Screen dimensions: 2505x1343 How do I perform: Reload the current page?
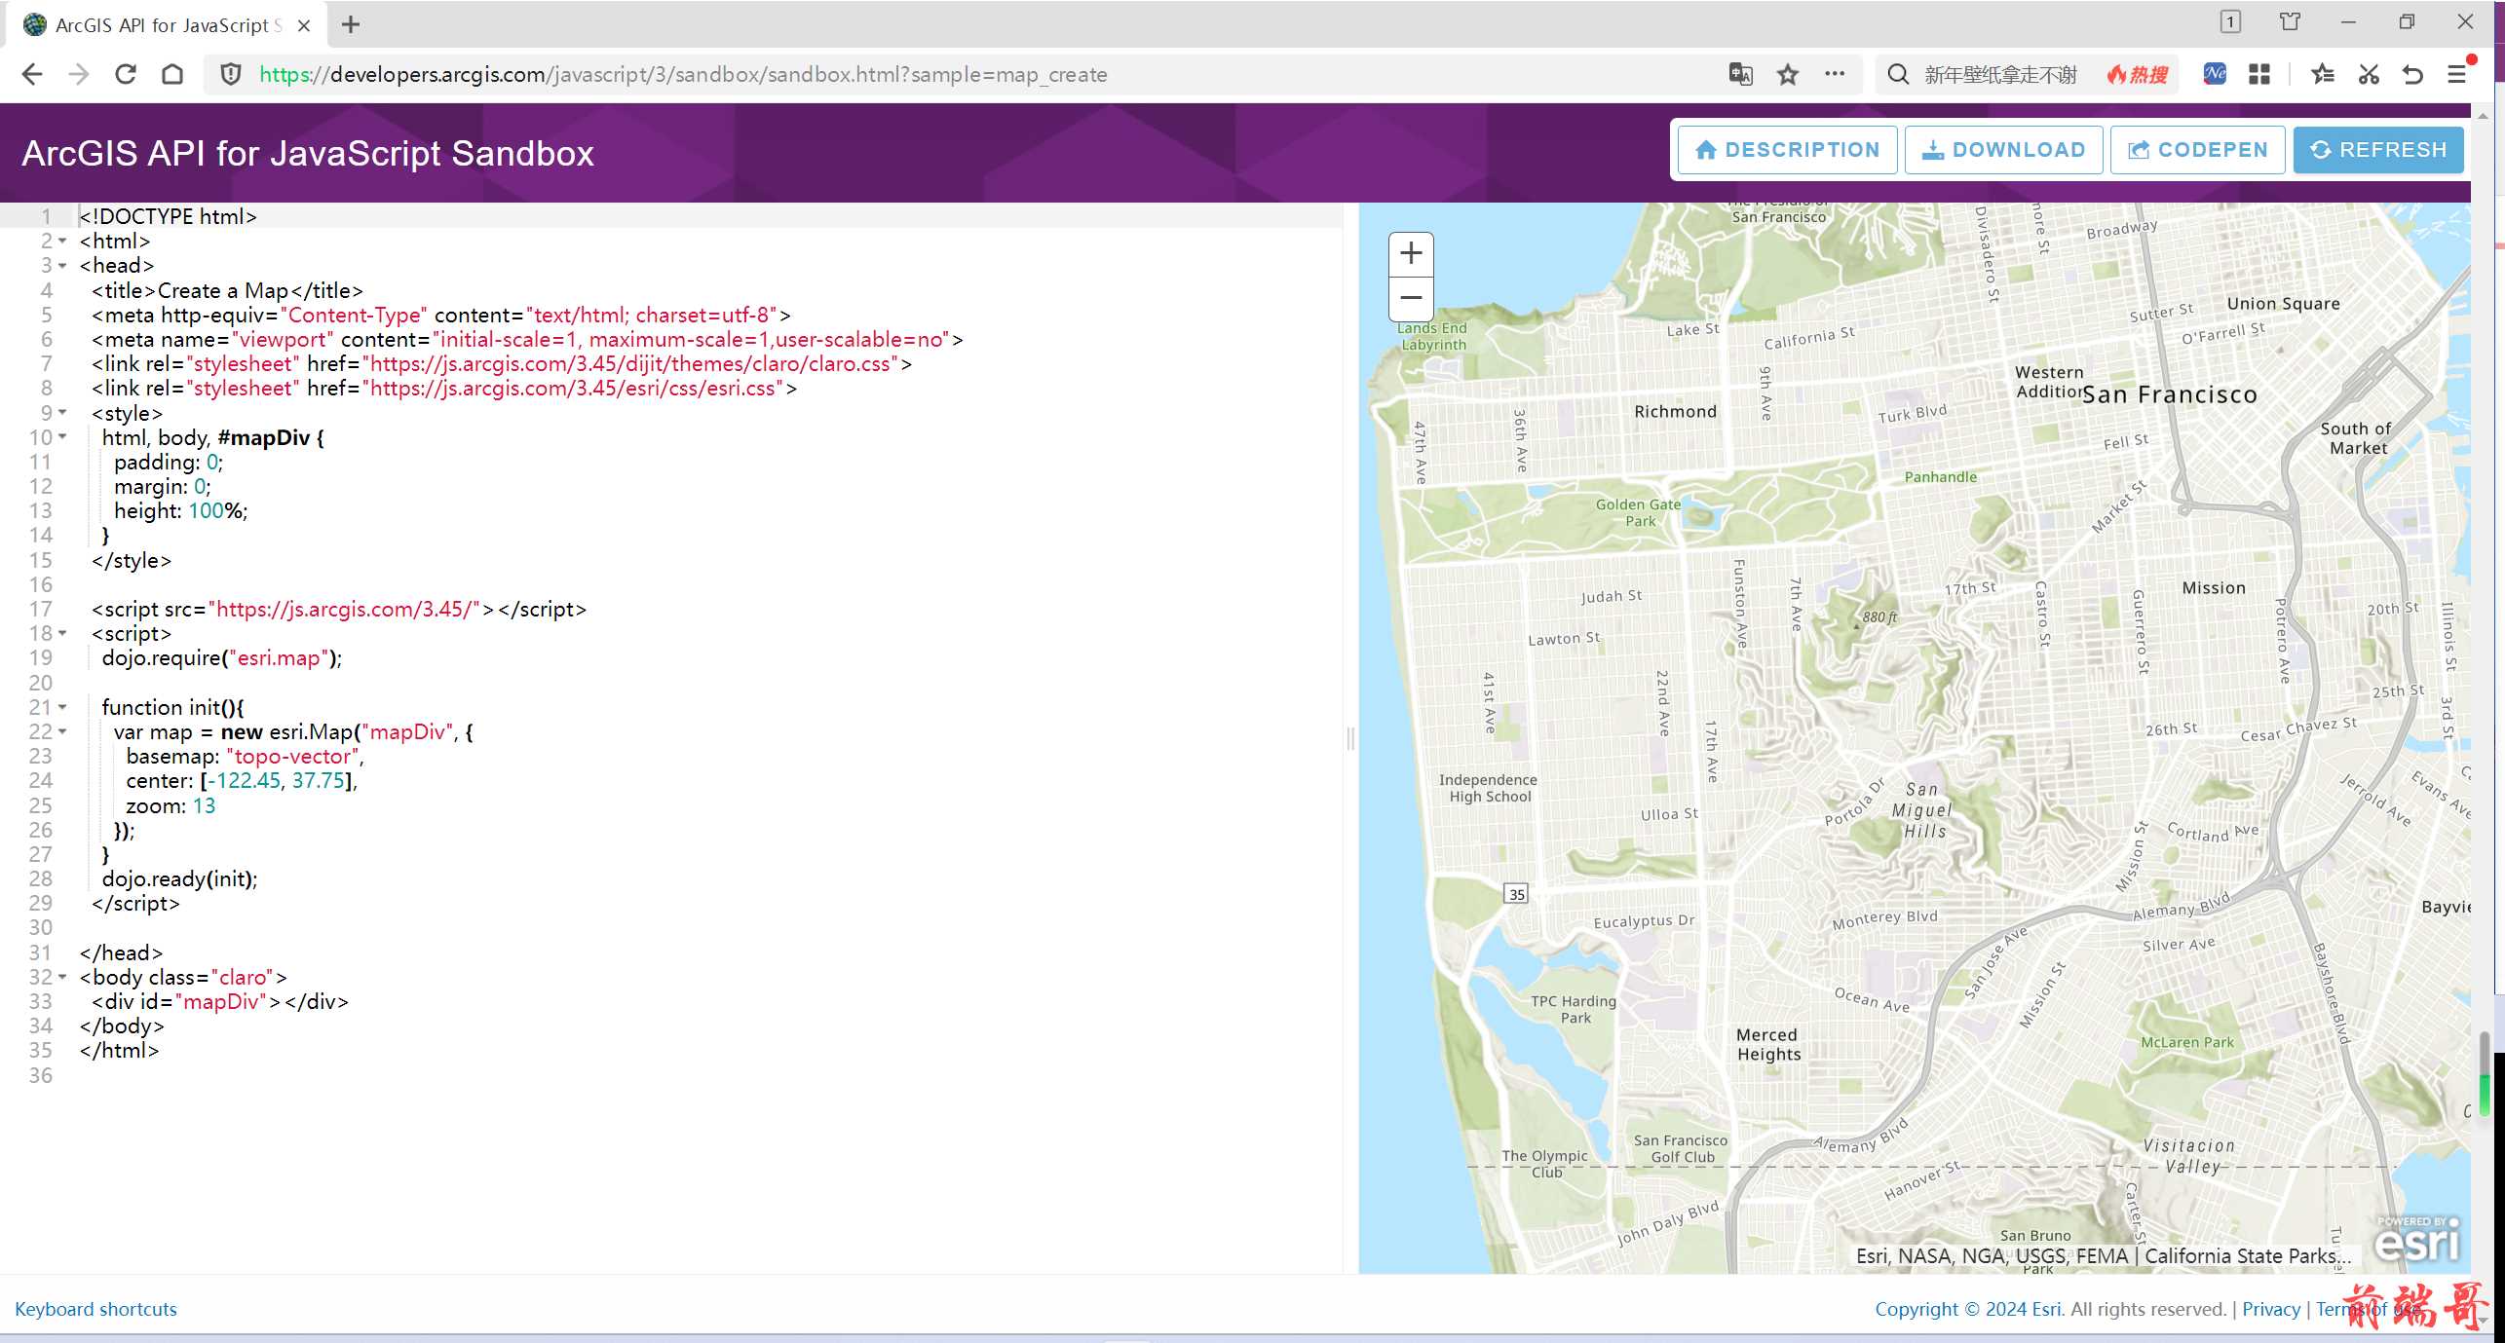pyautogui.click(x=126, y=74)
